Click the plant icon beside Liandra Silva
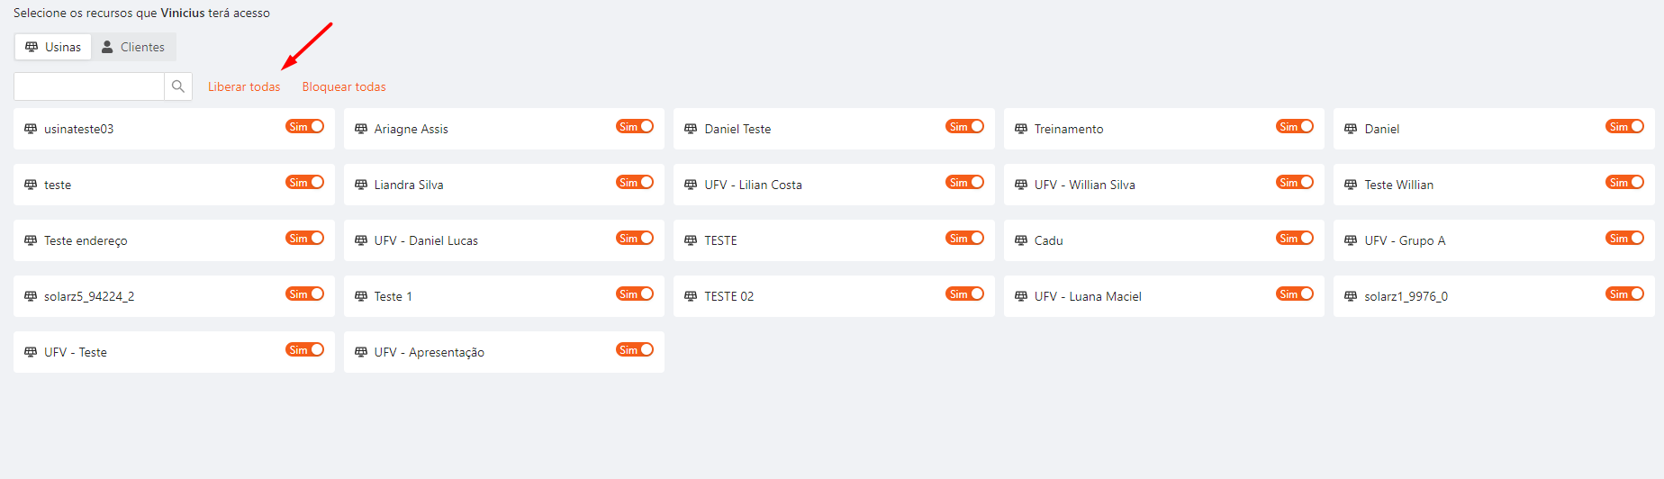1664x479 pixels. pos(361,185)
